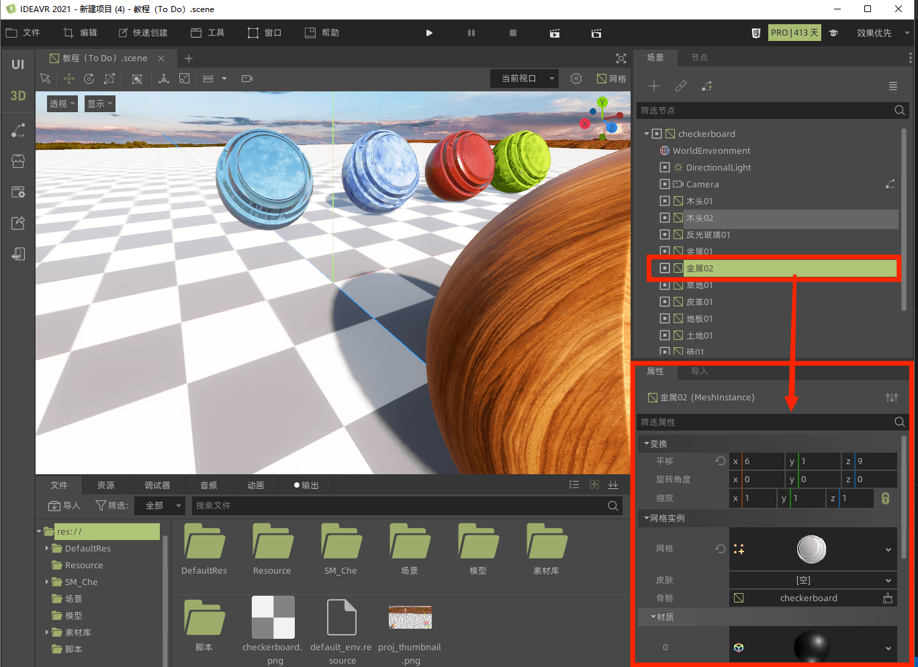
Task: Open the 效果优先 quality option
Action: point(883,33)
